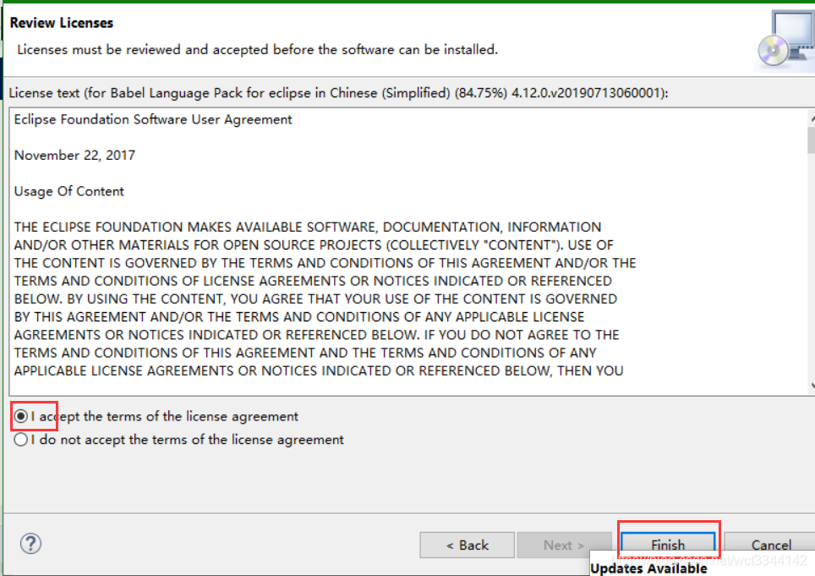Open the help question mark icon

point(30,544)
